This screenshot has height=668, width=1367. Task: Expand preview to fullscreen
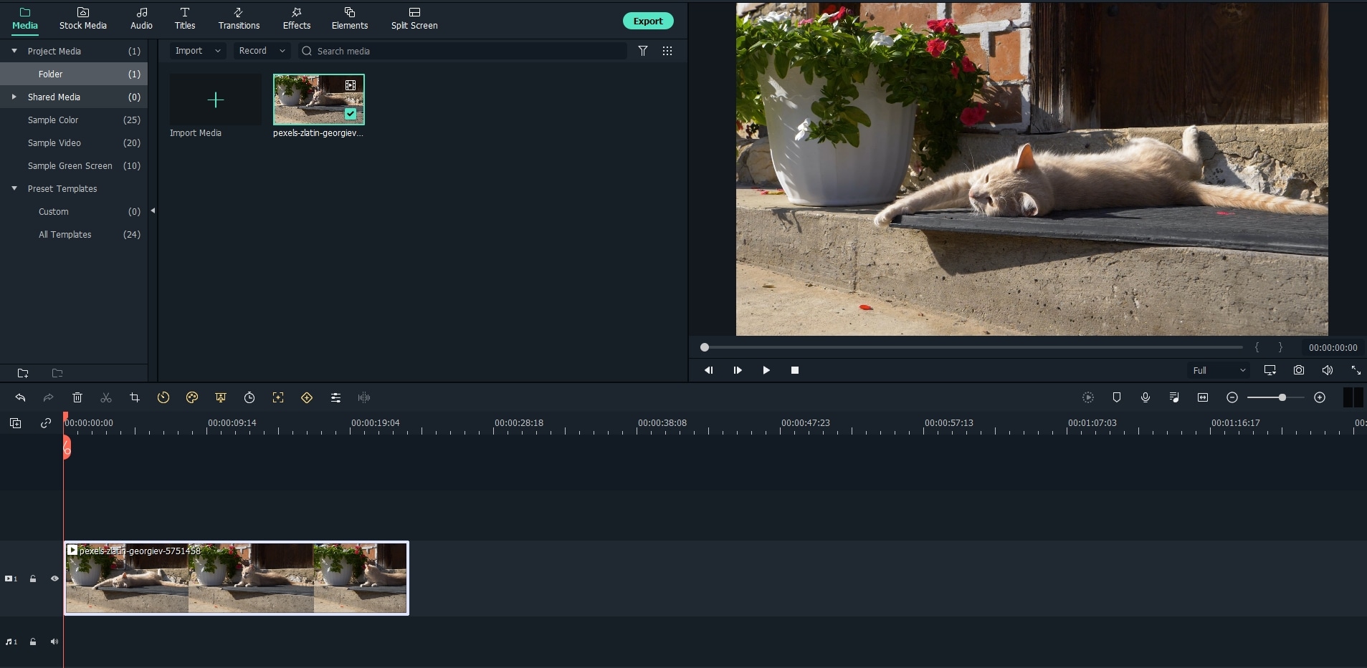tap(1356, 370)
